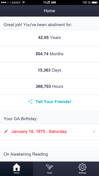The height and width of the screenshot is (176, 99).
Task: Edit the January 18, 1975 - Saturday date
Action: pyautogui.click(x=39, y=131)
